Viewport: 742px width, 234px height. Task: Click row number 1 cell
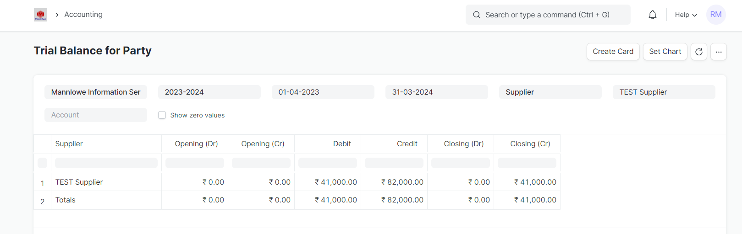tap(43, 182)
